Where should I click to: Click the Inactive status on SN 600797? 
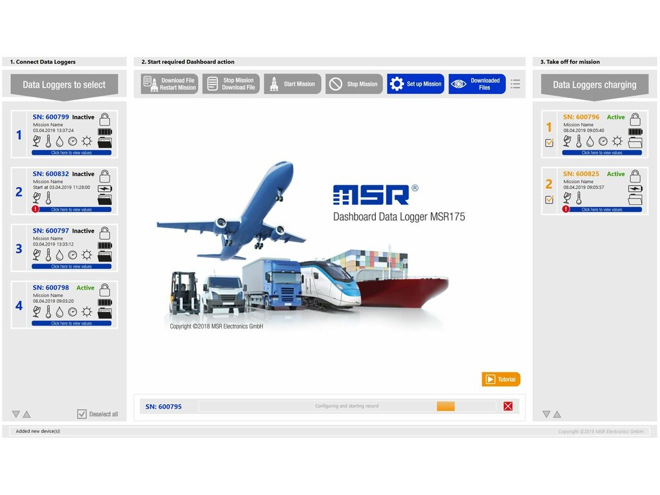pyautogui.click(x=83, y=231)
